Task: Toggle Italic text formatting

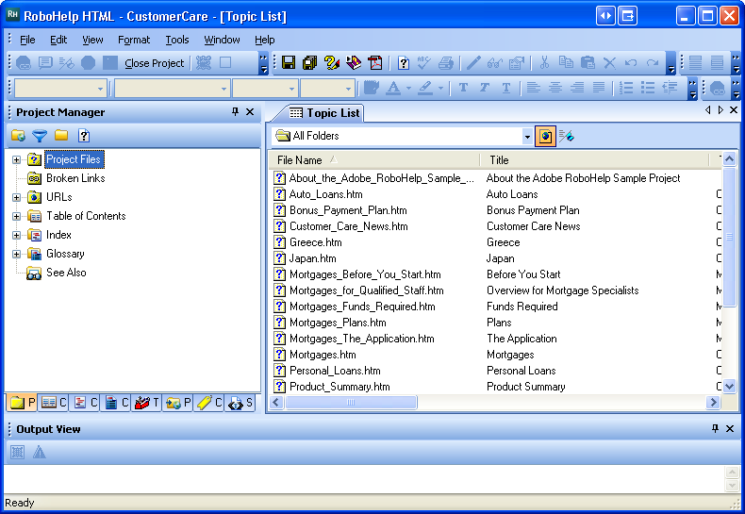Action: [x=485, y=88]
